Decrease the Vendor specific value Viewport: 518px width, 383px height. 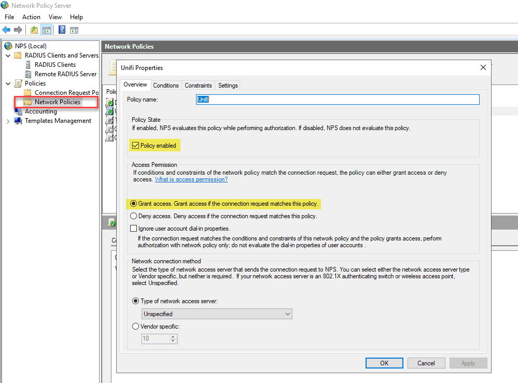tap(173, 341)
